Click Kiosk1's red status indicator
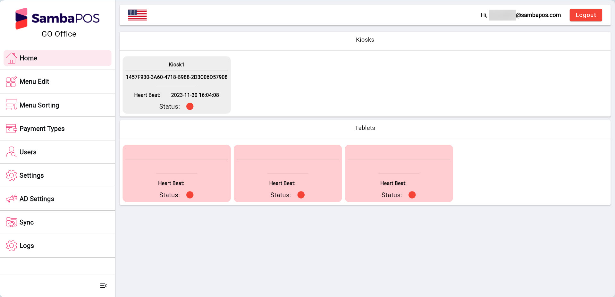Viewport: 615px width, 297px height. pos(190,106)
